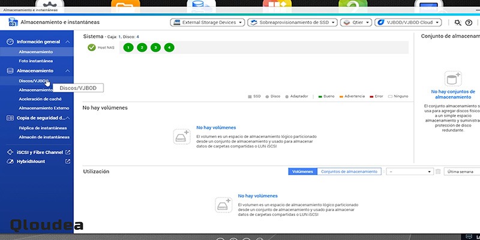This screenshot has height=240, width=480.
Task: Click the No hay conjuntos de almacenamiento link
Action: pyautogui.click(x=453, y=94)
